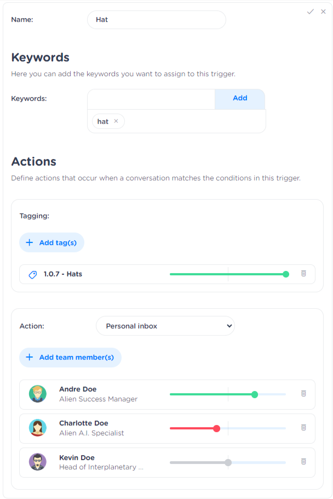Click the Add tag(s) button
Image resolution: width=333 pixels, height=499 pixels.
[x=51, y=242]
